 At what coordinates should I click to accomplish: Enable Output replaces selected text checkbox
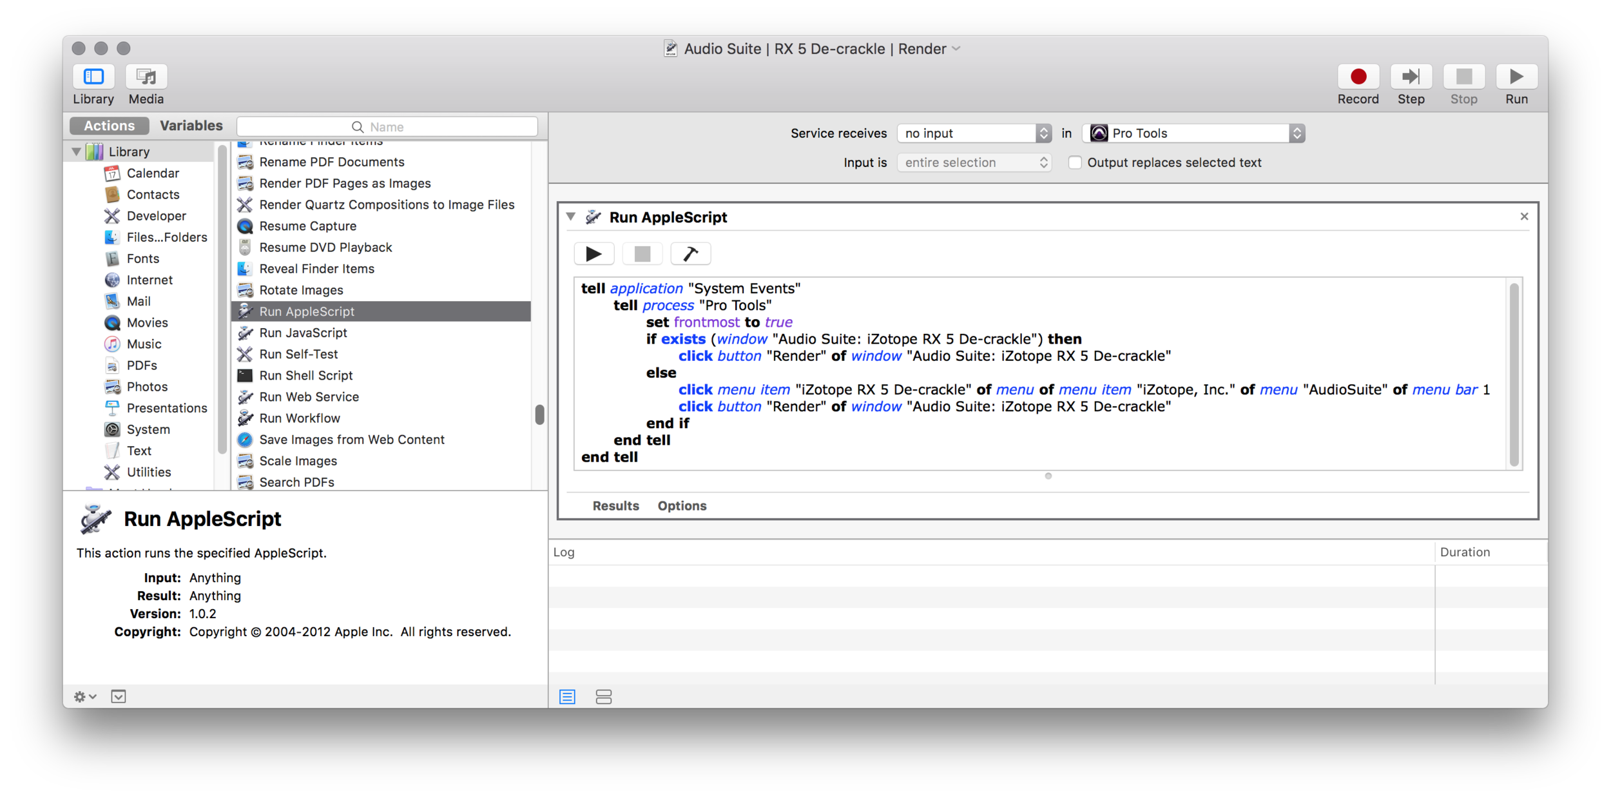[1074, 162]
